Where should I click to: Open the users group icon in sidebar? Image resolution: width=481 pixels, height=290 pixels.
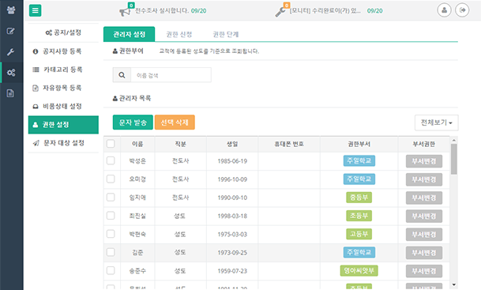tap(11, 10)
